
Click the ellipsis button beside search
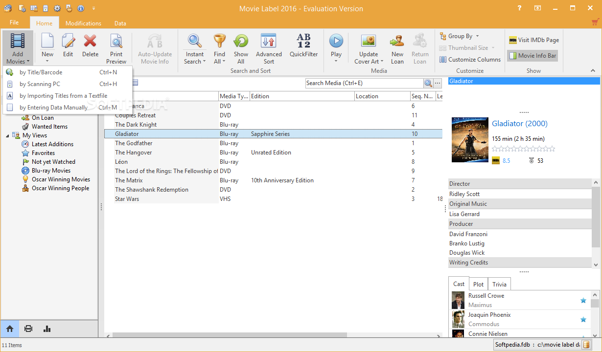coord(438,83)
